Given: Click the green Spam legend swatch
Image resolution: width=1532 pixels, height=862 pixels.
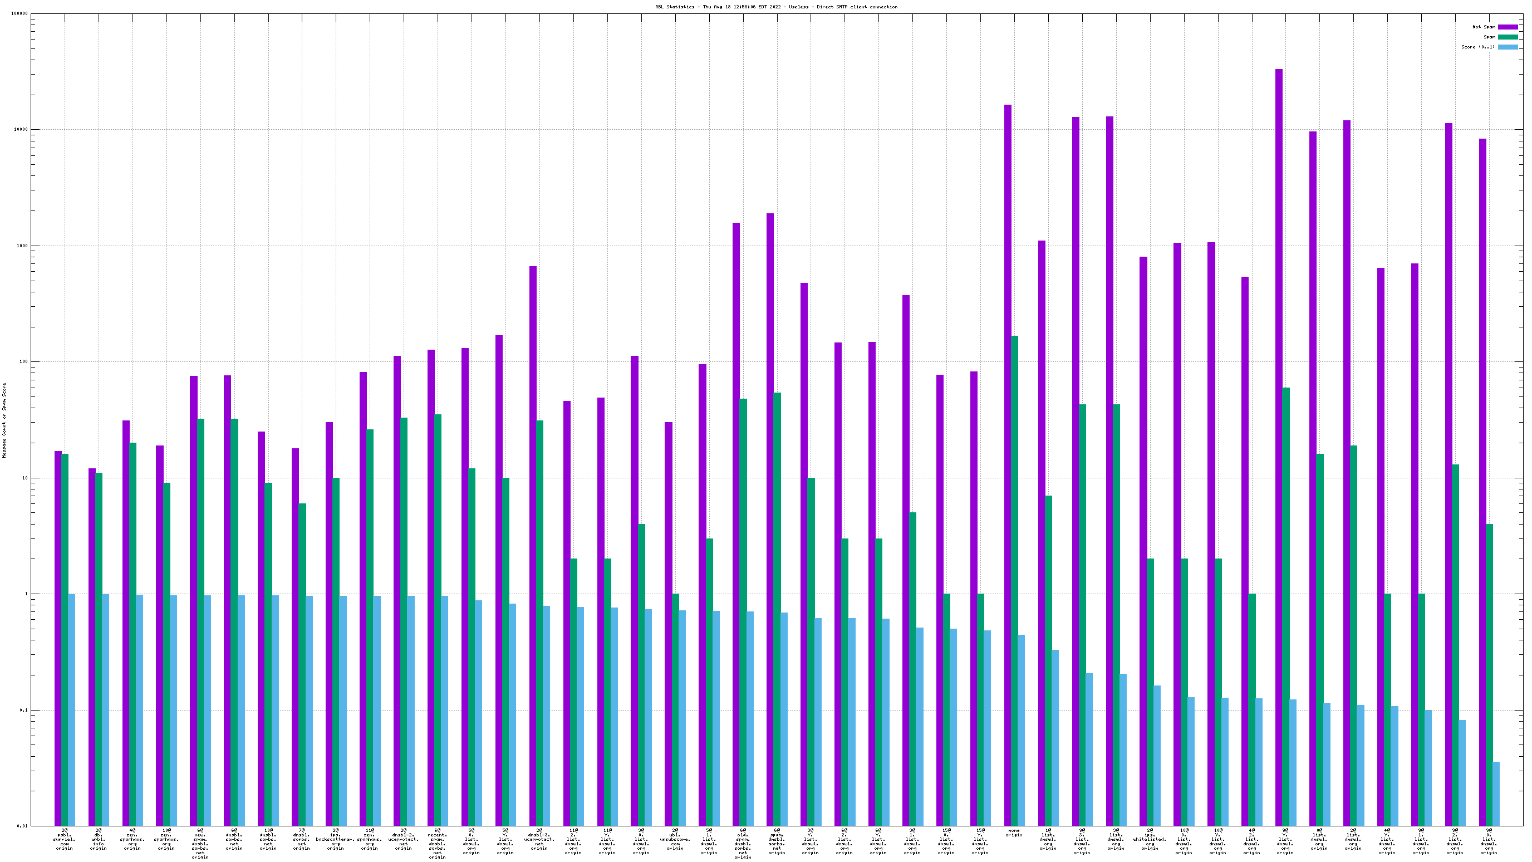Looking at the screenshot, I should 1508,37.
